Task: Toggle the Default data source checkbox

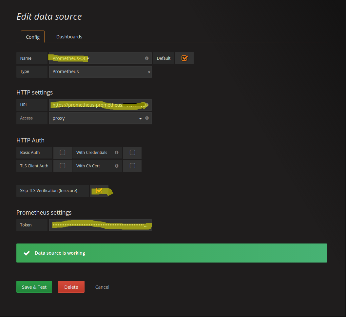Action: 184,58
